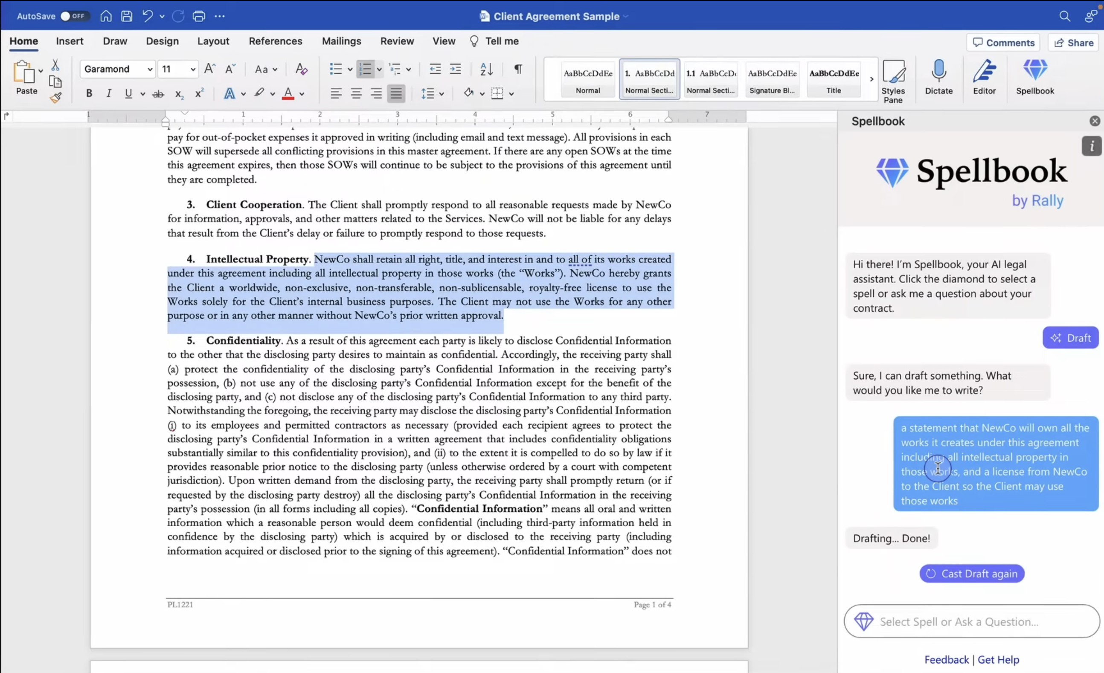The width and height of the screenshot is (1104, 673).
Task: Show paragraph marks with pilcrow icon
Action: [518, 69]
